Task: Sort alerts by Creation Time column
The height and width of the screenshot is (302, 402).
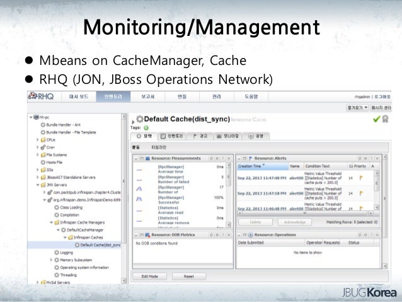Action: 263,166
